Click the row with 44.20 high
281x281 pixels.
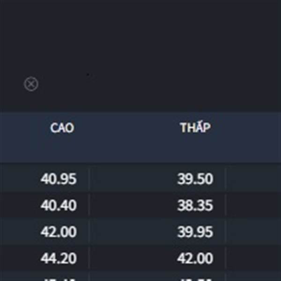click(x=140, y=258)
